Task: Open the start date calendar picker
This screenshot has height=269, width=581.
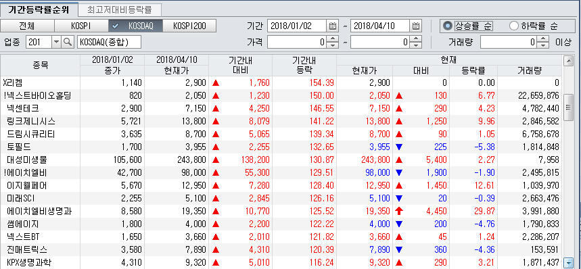Action: point(332,26)
